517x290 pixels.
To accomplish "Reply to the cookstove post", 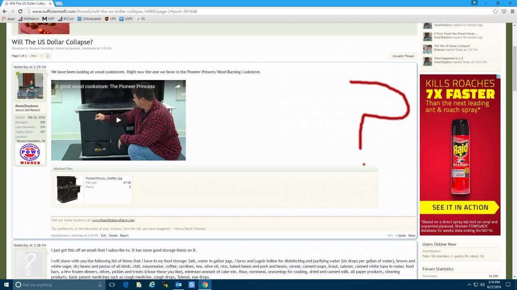I will (x=412, y=236).
